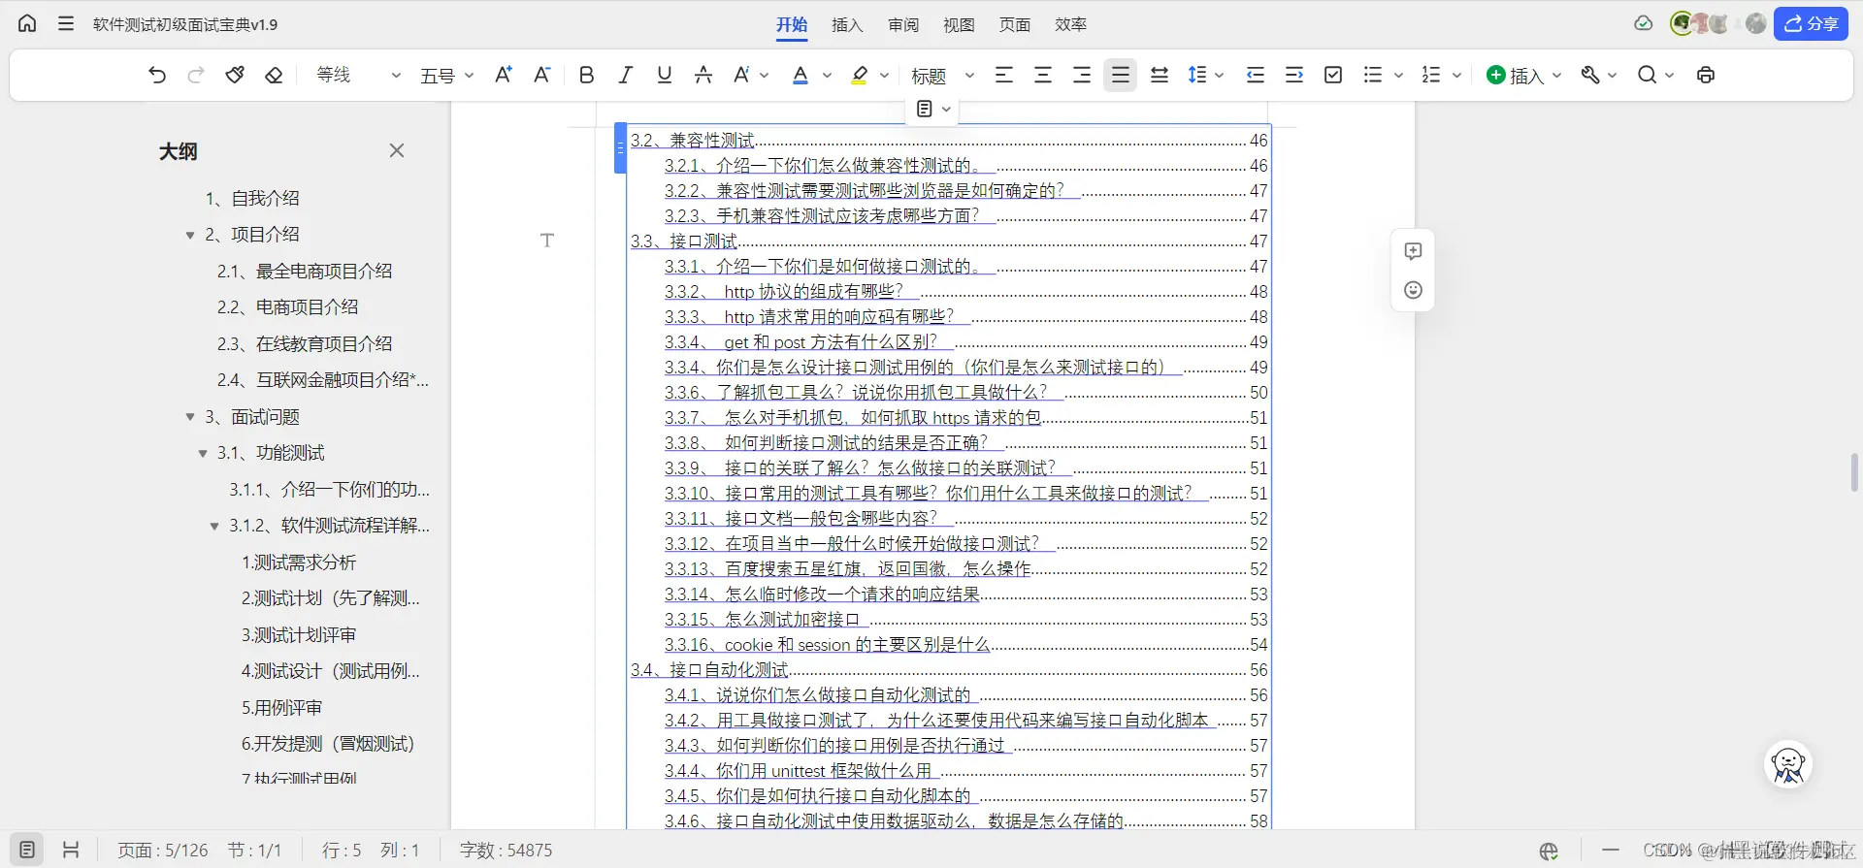Decrease font size with A- icon
This screenshot has width=1863, height=868.
pyautogui.click(x=541, y=75)
